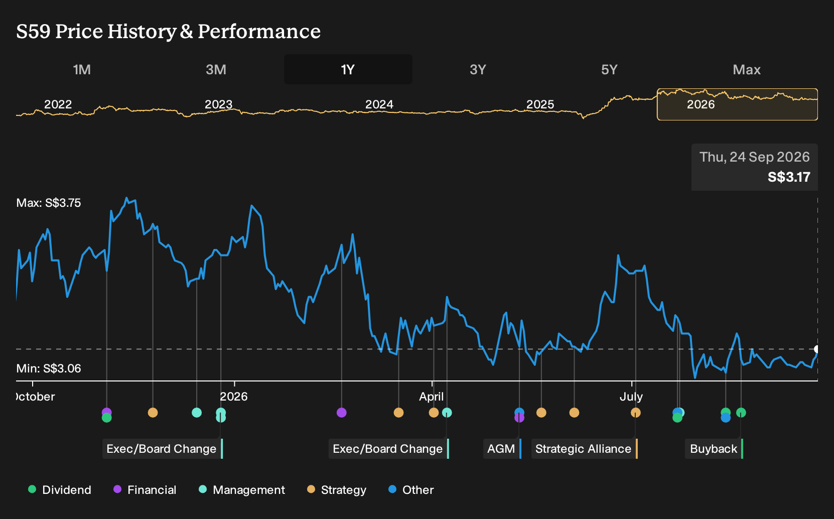Select the 'Max: S$3.75' label

point(49,203)
